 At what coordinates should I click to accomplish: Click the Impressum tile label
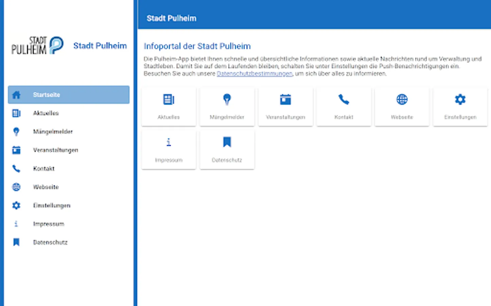169,160
